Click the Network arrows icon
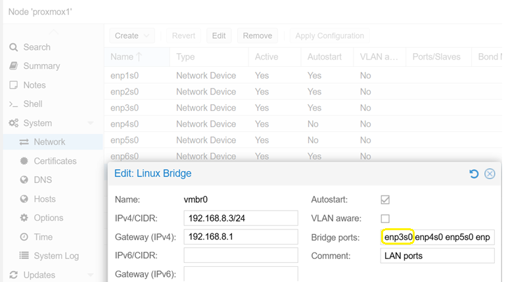Viewport: 508px width, 282px height. pyautogui.click(x=24, y=142)
